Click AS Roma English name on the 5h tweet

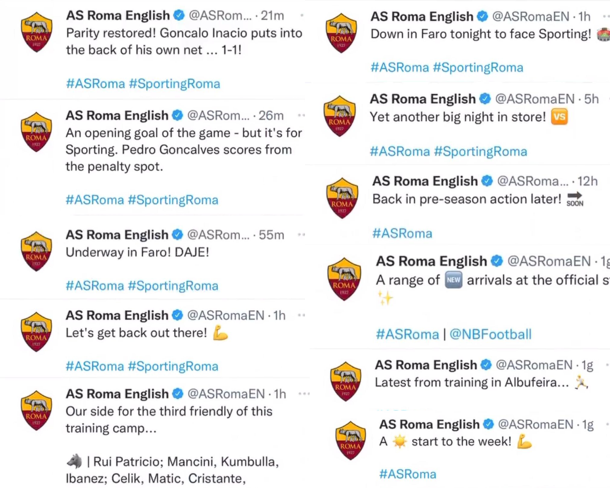point(423,99)
